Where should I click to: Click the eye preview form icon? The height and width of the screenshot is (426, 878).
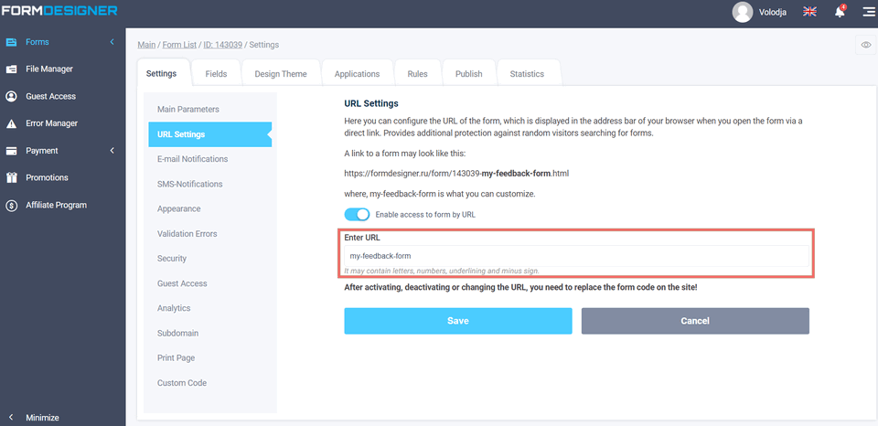click(865, 45)
